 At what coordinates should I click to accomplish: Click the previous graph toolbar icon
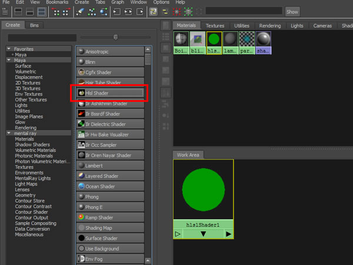click(56, 12)
